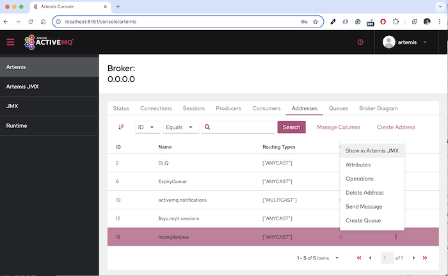The height and width of the screenshot is (276, 448).
Task: Click the Search button
Action: (291, 127)
